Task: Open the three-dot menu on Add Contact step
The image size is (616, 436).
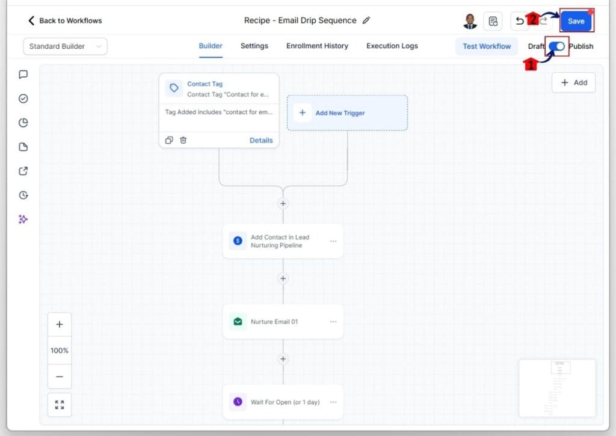Action: click(x=334, y=241)
